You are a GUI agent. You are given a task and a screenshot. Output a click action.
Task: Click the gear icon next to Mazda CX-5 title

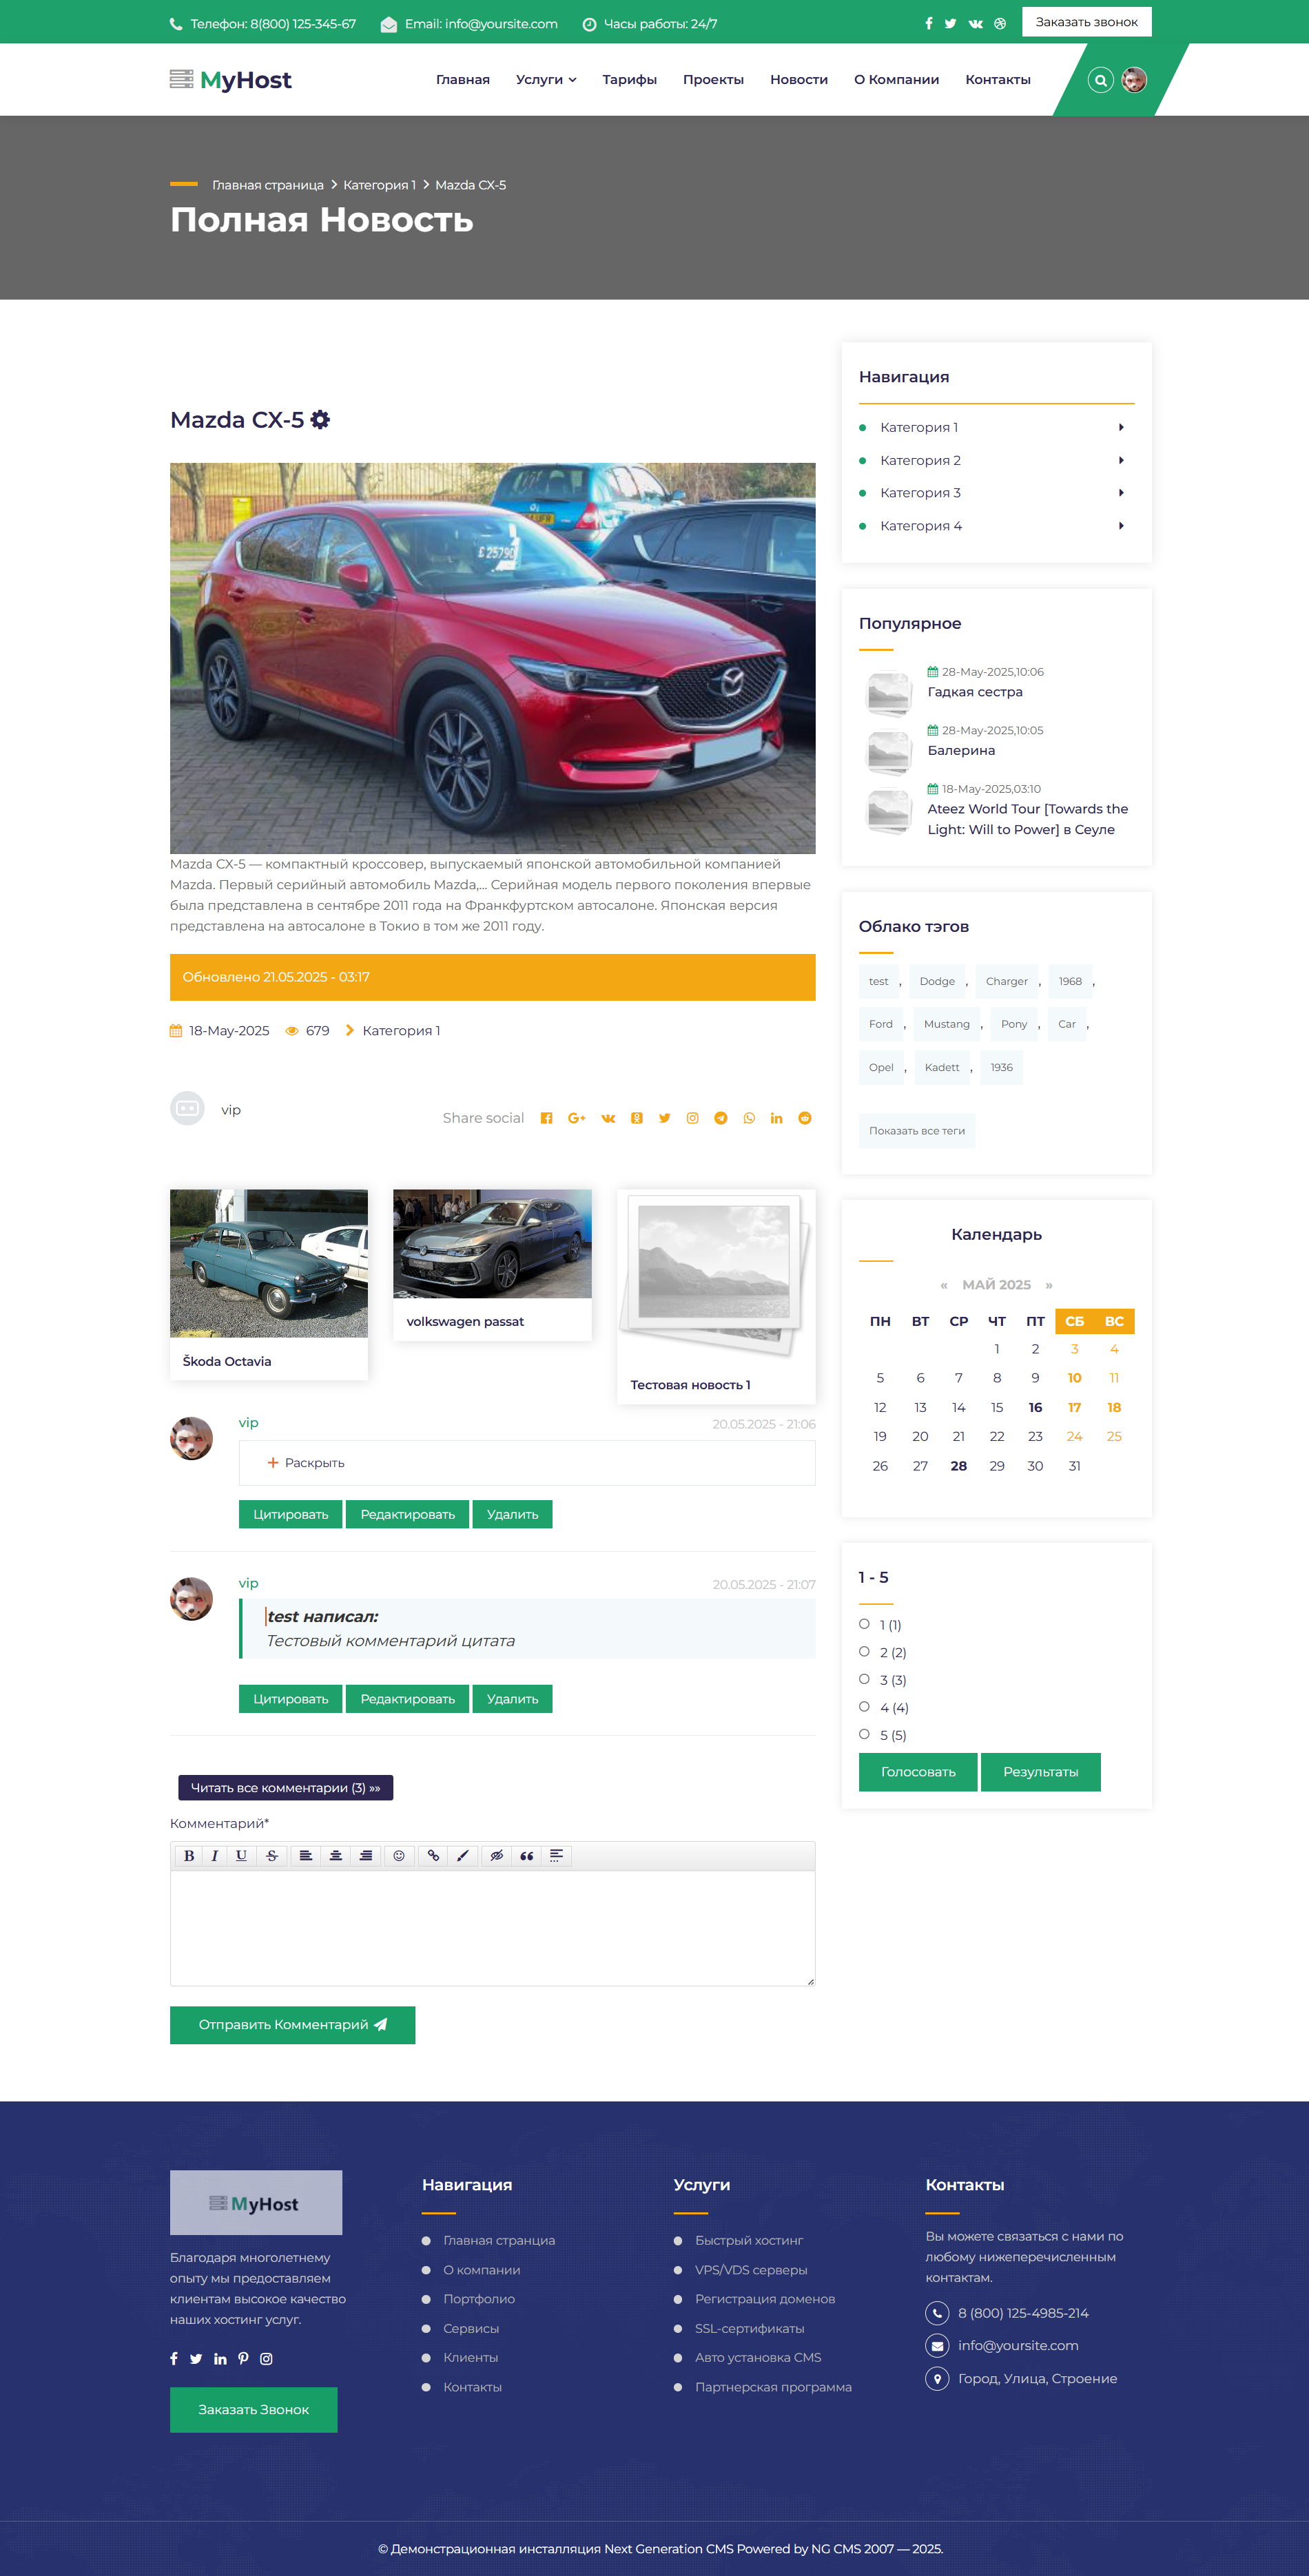pos(320,420)
